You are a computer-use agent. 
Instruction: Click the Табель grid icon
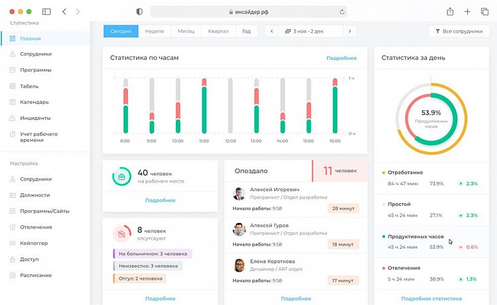pyautogui.click(x=13, y=86)
